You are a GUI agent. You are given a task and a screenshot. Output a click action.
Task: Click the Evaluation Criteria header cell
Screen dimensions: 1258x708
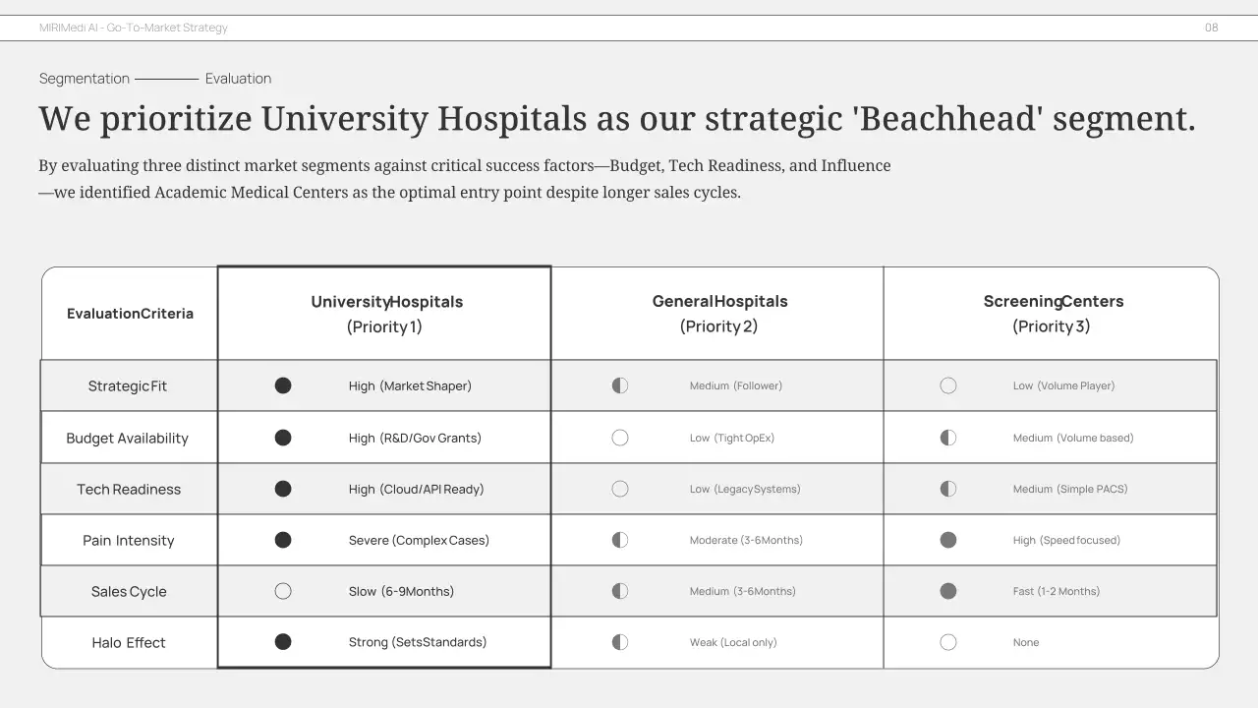tap(130, 314)
